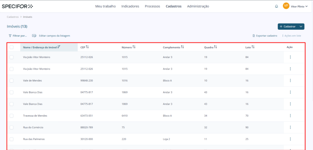Click the SPECIFOR logo
The width and height of the screenshot is (313, 150).
[17, 7]
